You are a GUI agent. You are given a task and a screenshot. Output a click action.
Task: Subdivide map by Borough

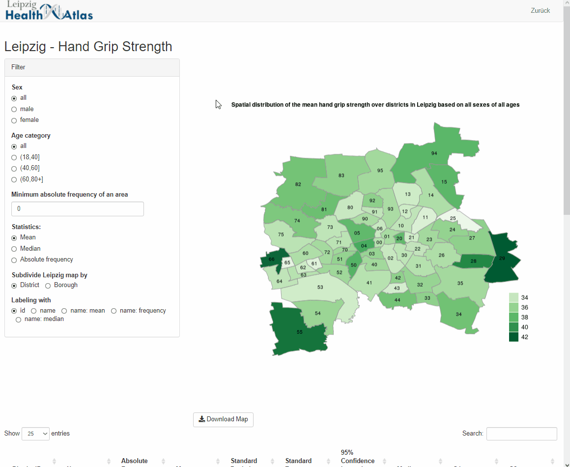[48, 286]
